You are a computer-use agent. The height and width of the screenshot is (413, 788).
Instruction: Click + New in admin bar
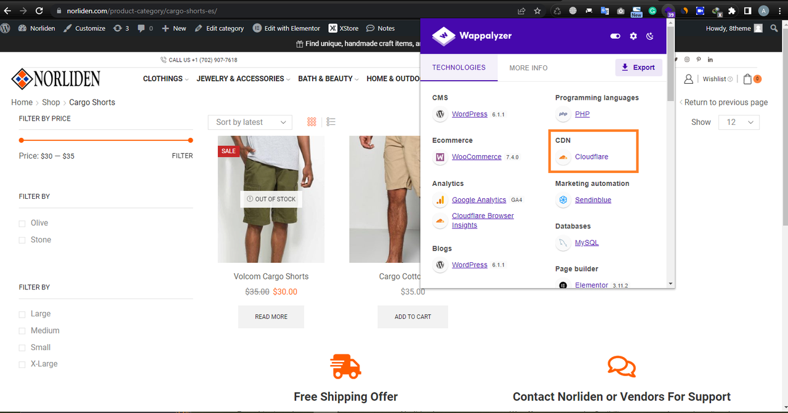click(174, 28)
